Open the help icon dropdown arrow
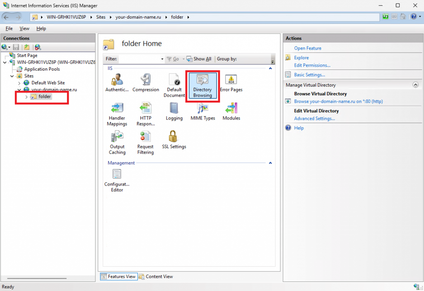Image resolution: width=424 pixels, height=291 pixels. [420, 17]
